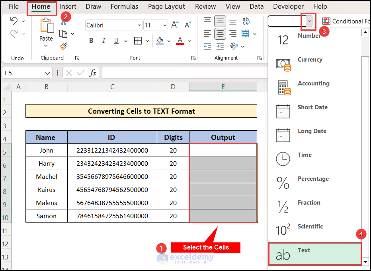Click the formula bar Cancel X

(x=69, y=73)
